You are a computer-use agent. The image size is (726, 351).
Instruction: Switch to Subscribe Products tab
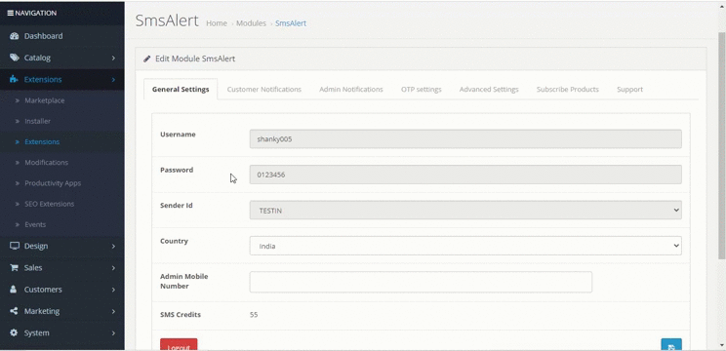click(x=568, y=90)
